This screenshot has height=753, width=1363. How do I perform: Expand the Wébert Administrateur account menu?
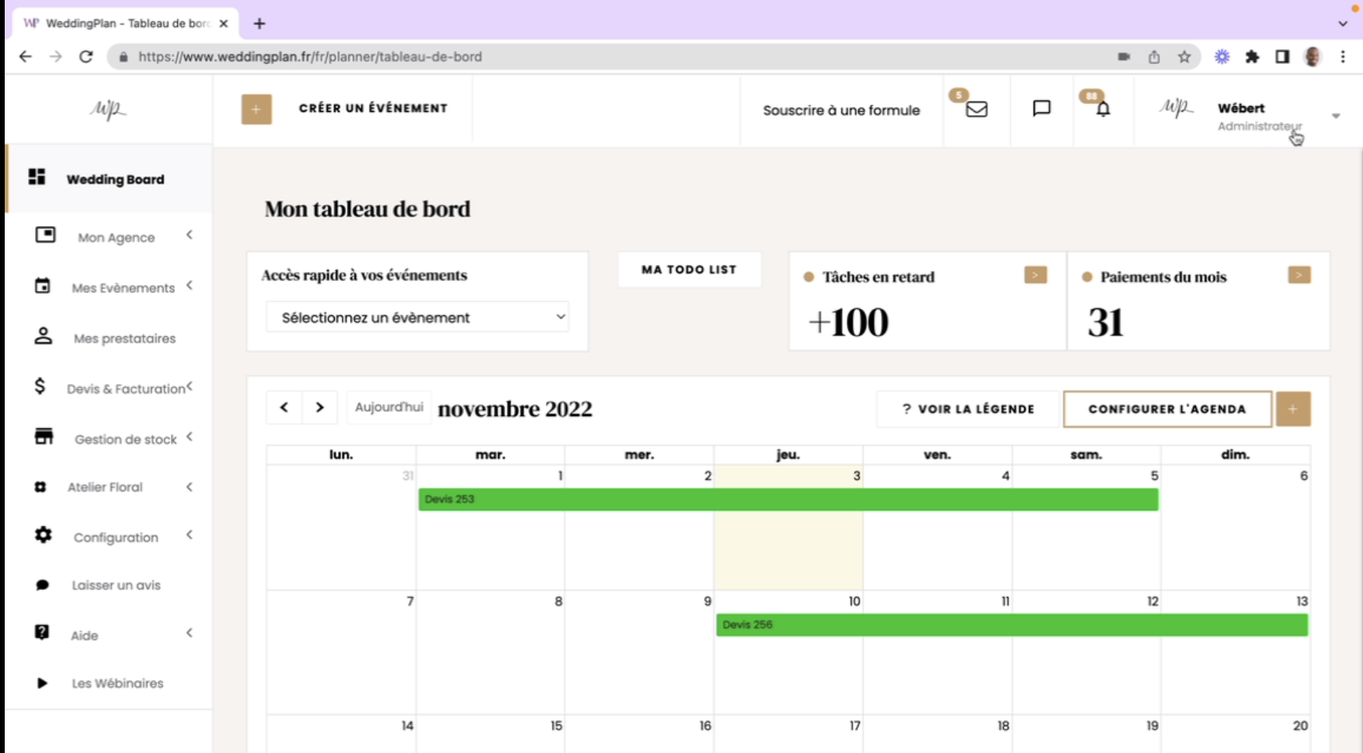point(1335,116)
